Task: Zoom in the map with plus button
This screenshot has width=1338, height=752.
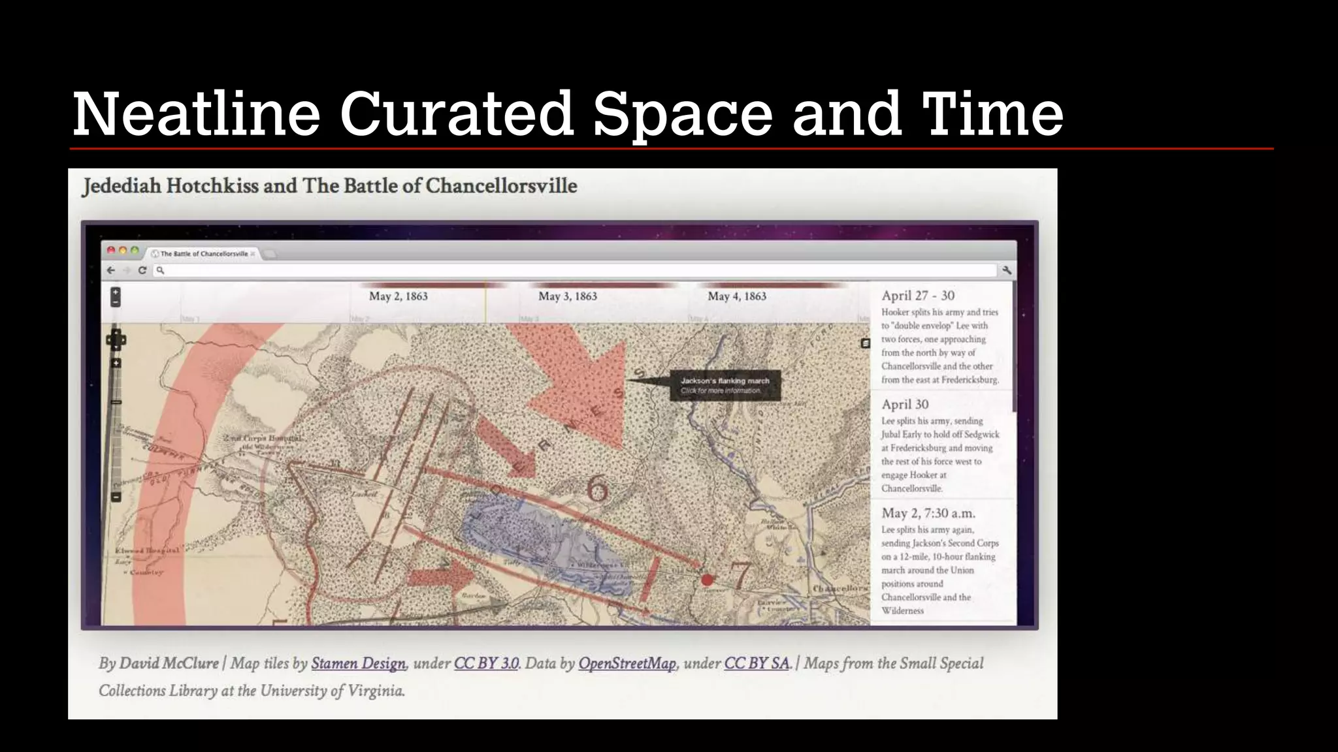Action: pyautogui.click(x=116, y=363)
